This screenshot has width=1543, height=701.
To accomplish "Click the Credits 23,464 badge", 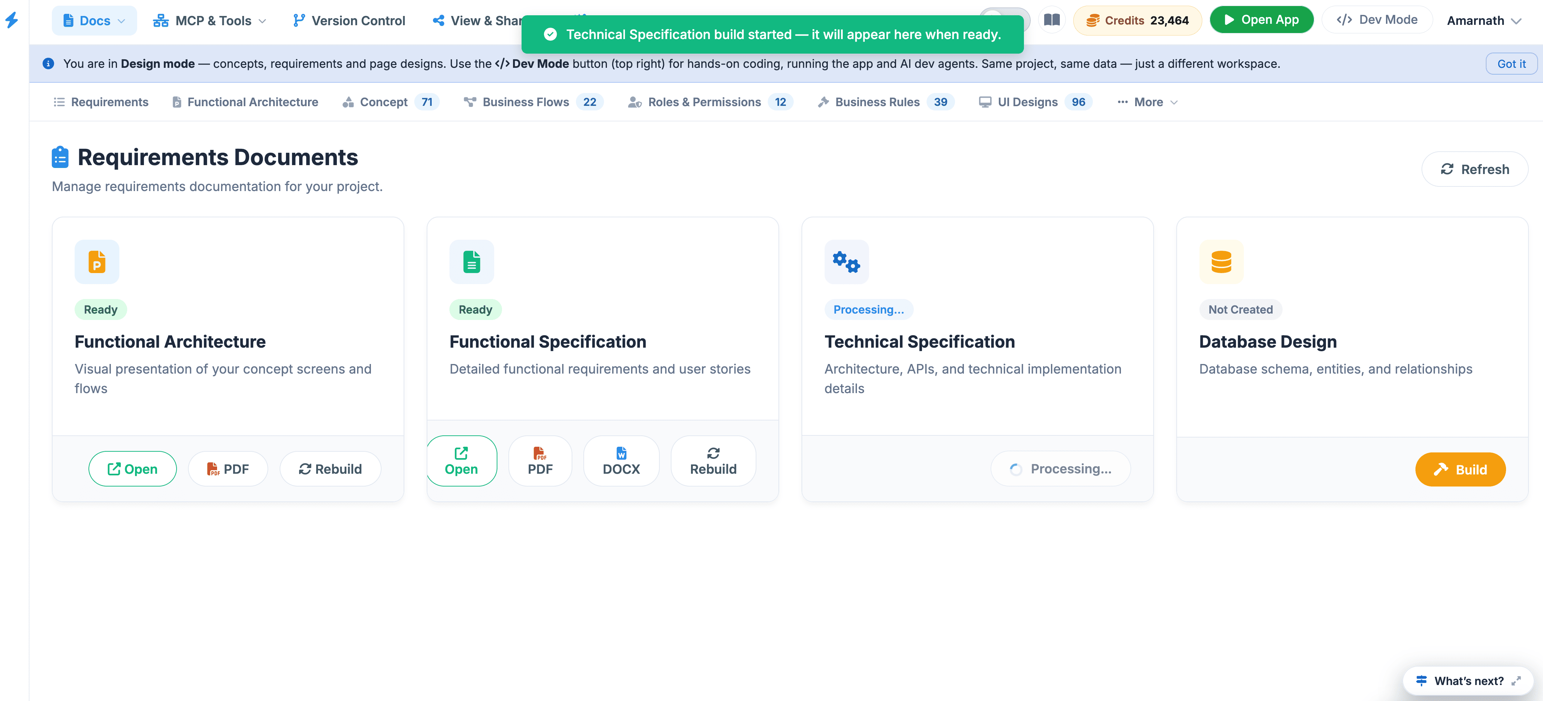I will click(x=1137, y=20).
